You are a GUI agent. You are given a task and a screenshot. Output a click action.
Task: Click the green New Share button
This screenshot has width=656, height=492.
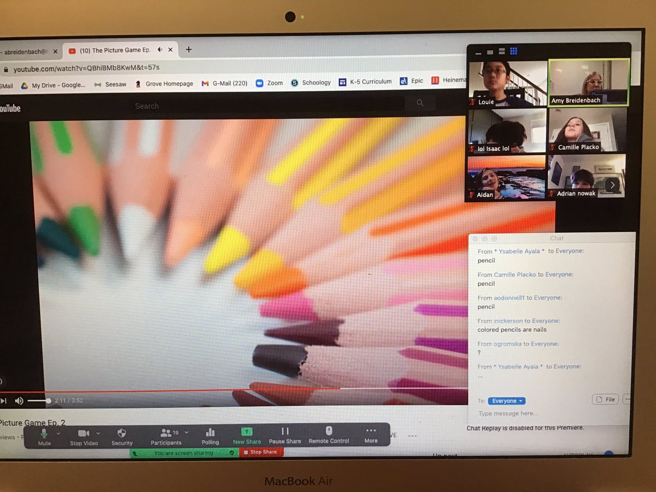(247, 436)
